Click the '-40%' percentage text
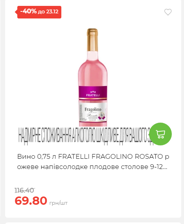This screenshot has width=184, height=224. 28,11
